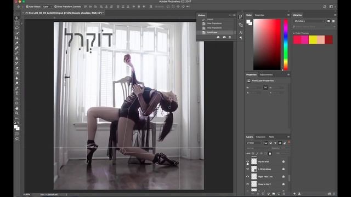Select the Clone Stamp tool
Image resolution: width=351 pixels, height=197 pixels.
click(17, 58)
